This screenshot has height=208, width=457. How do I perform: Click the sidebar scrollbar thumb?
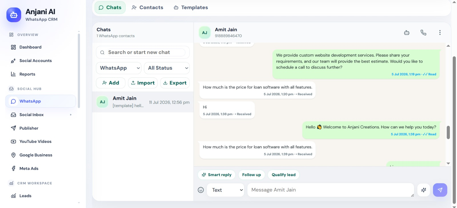point(79,71)
